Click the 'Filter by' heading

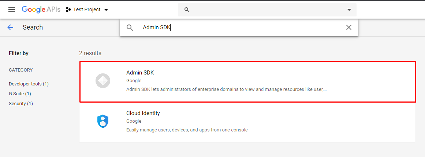(19, 54)
